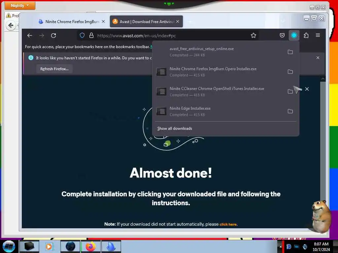Open the black box taskbar app
Screen dimensions: 338x253
(29, 246)
